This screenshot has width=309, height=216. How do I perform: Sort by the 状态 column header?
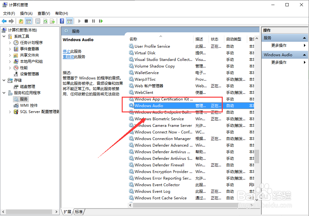click(x=216, y=39)
